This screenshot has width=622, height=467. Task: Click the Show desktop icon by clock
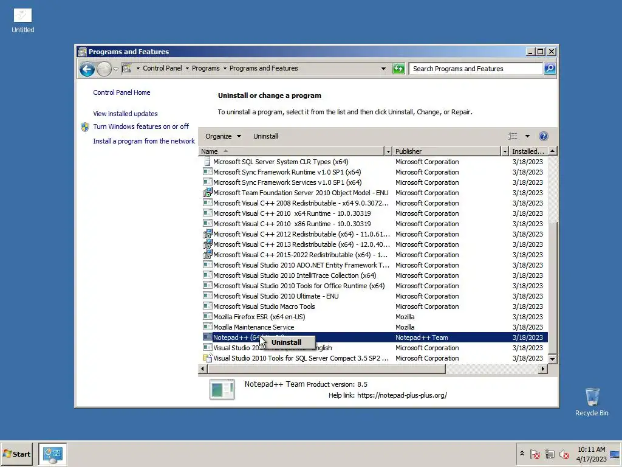[615, 454]
